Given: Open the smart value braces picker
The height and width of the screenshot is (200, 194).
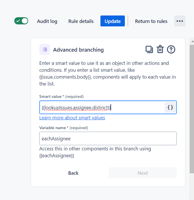Looking at the screenshot, I should click(170, 107).
